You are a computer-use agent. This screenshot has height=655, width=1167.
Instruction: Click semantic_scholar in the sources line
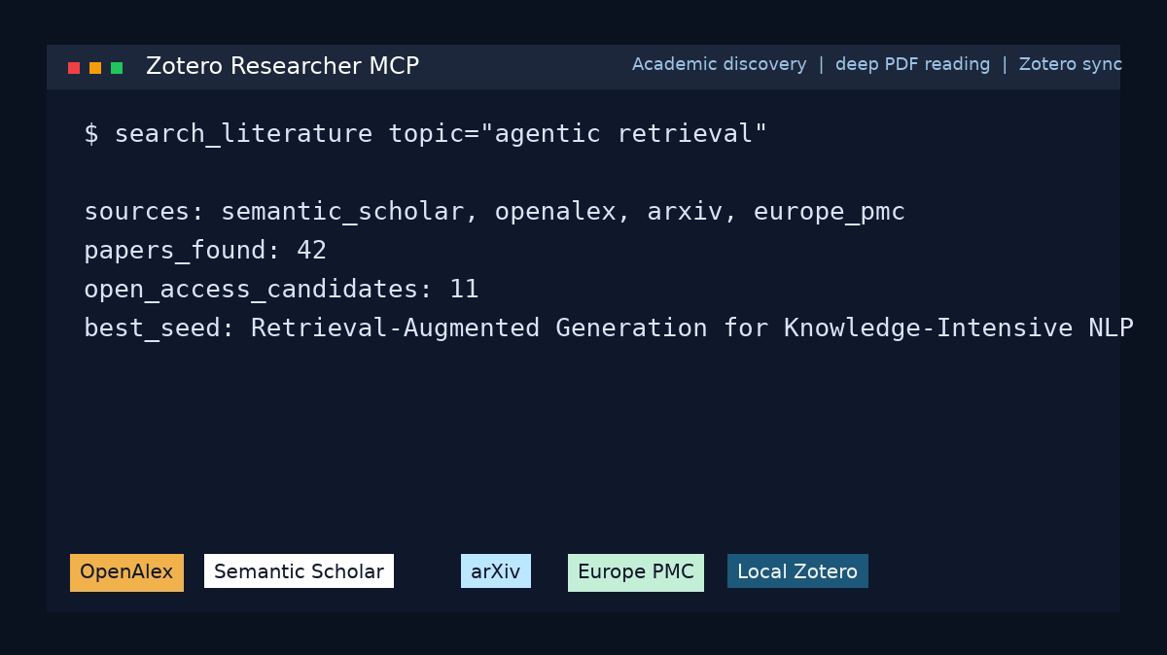342,212
